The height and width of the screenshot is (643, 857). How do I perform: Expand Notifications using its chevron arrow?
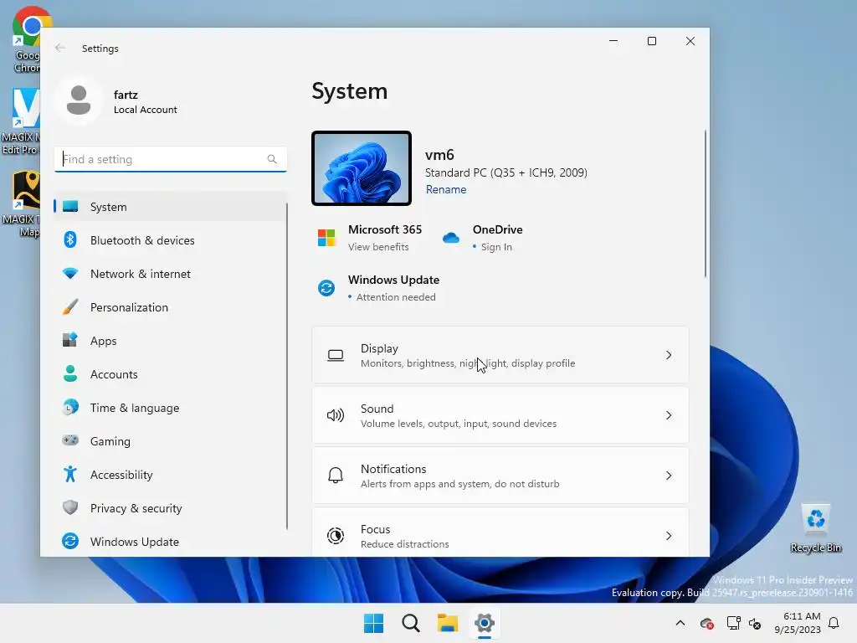669,476
